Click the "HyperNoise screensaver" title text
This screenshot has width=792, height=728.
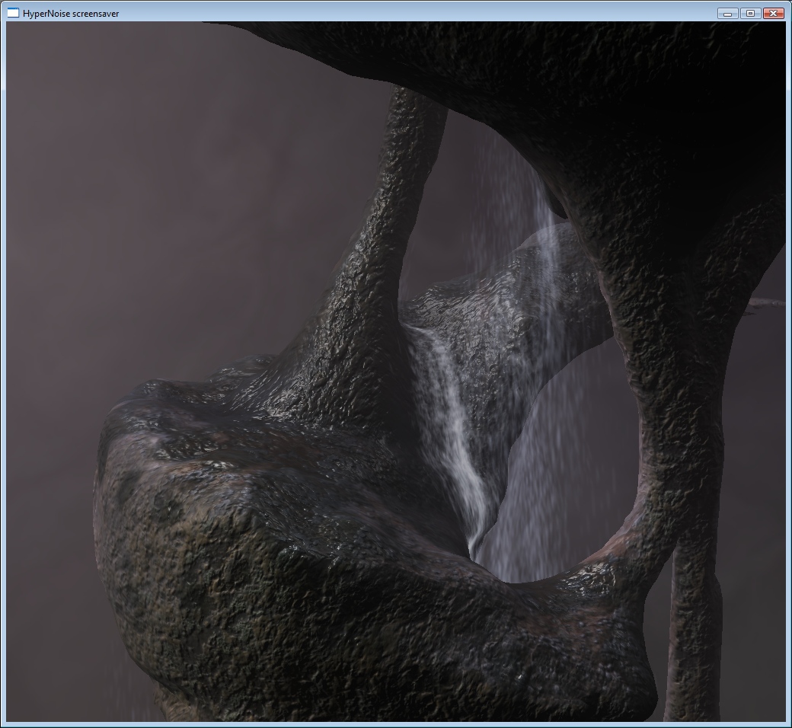click(70, 14)
